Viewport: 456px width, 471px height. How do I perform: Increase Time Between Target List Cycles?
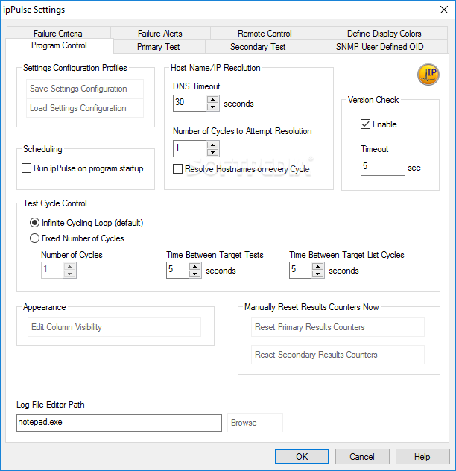pyautogui.click(x=318, y=267)
